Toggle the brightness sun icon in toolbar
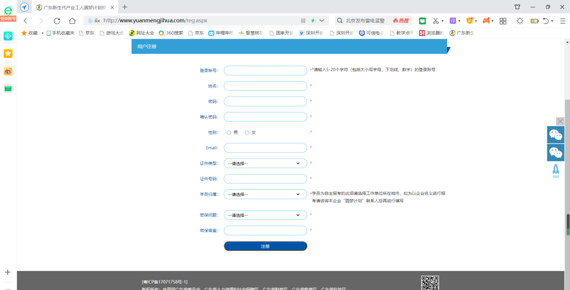The width and height of the screenshot is (570, 290). pos(520,21)
